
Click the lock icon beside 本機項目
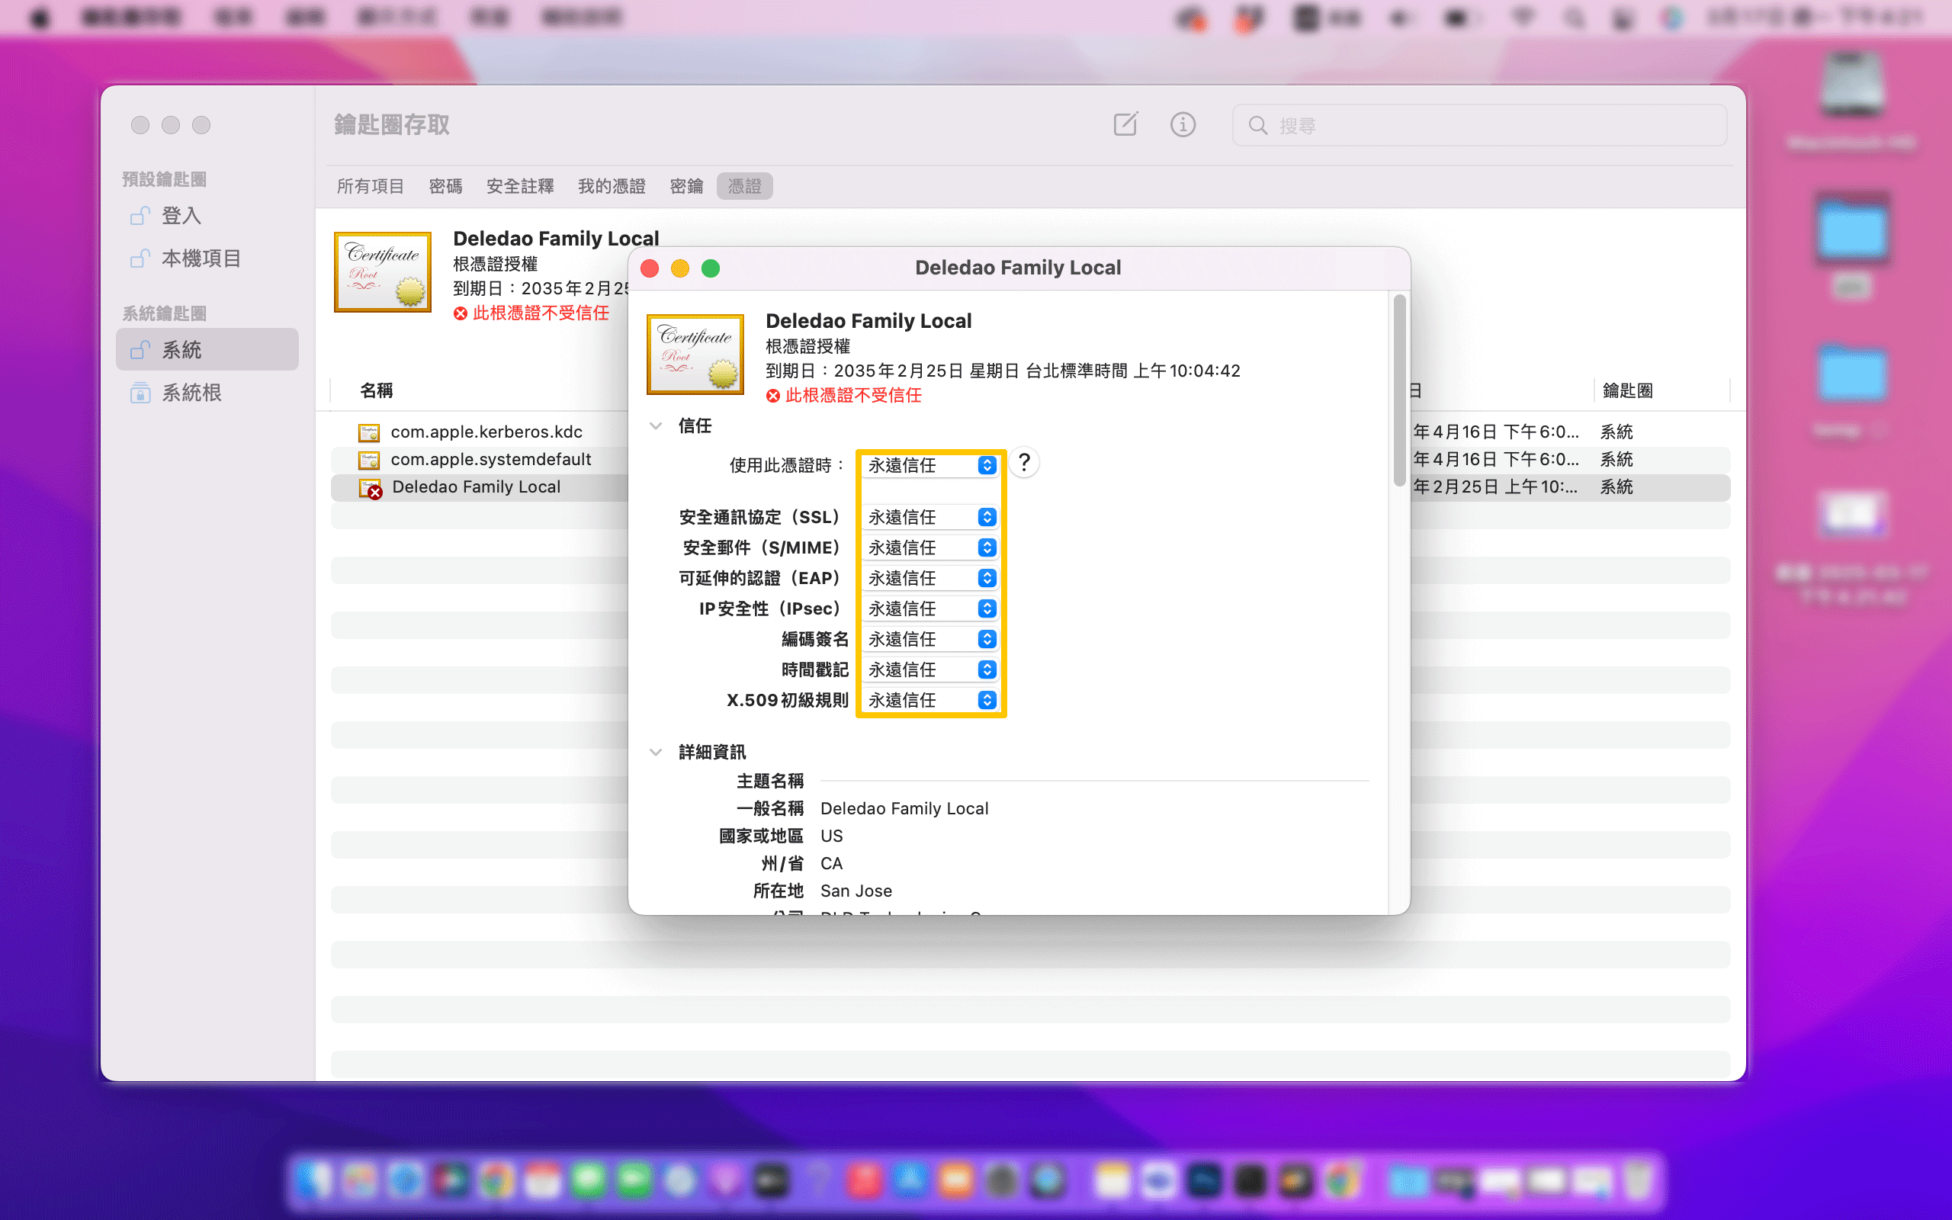(140, 258)
